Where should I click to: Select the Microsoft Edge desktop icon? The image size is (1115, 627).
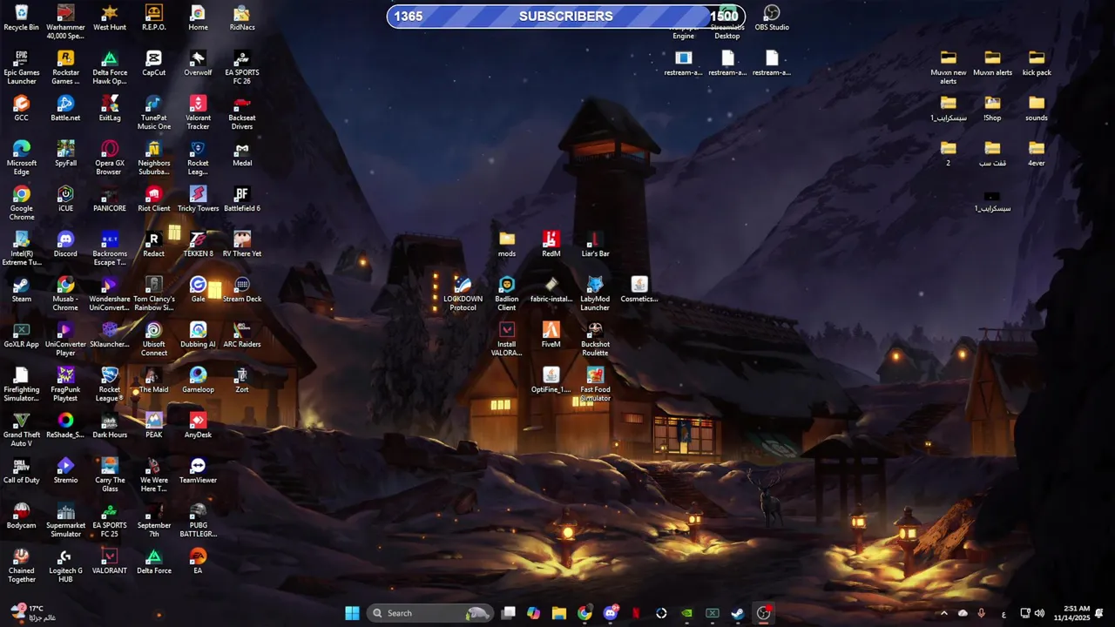coord(22,158)
